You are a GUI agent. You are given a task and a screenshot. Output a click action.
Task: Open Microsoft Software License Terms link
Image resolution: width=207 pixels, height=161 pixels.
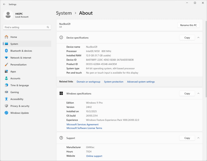84,128
